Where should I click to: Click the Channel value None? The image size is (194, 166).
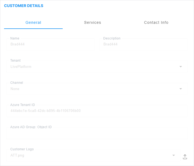point(15,89)
